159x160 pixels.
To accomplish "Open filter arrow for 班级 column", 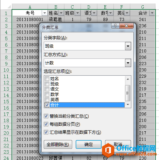I will [77, 13].
